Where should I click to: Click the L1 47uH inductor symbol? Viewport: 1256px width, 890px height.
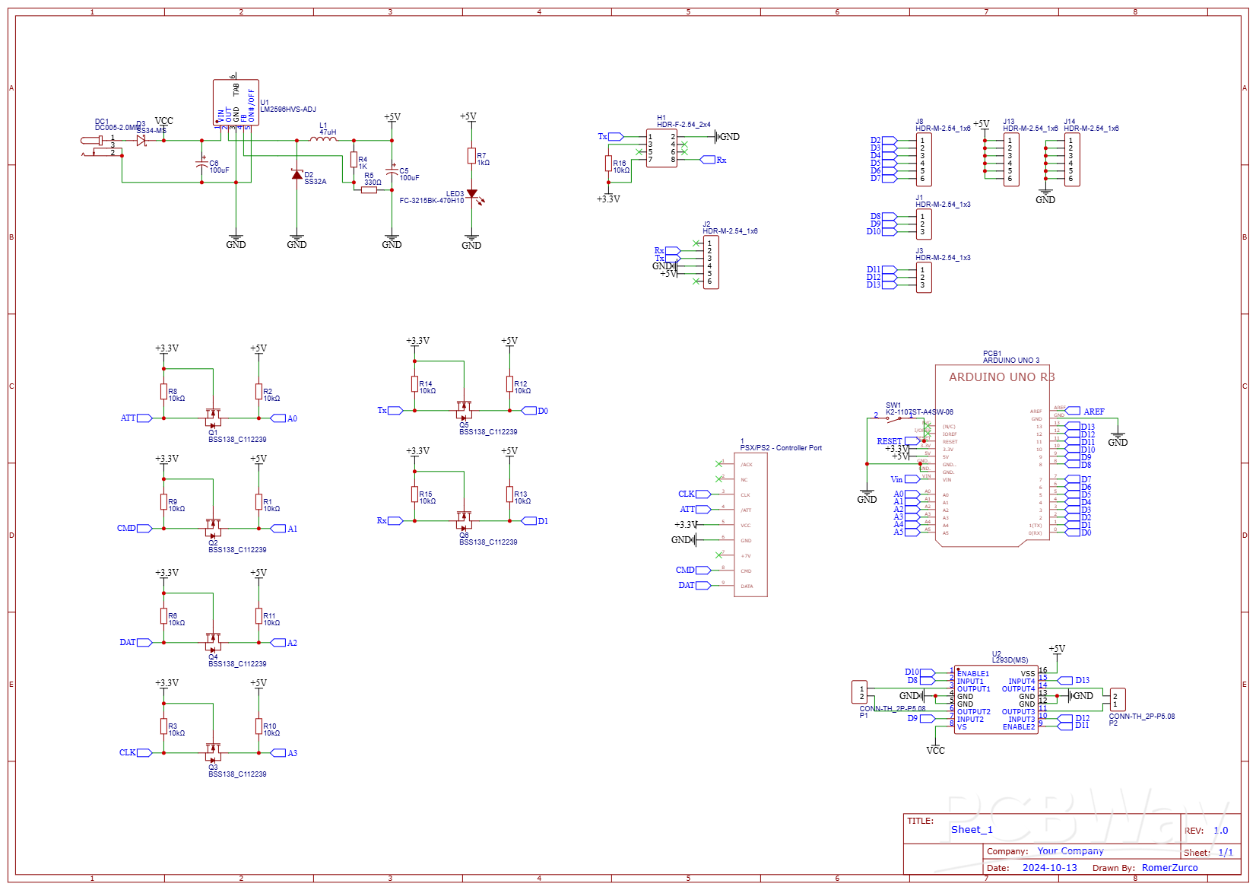tap(323, 138)
